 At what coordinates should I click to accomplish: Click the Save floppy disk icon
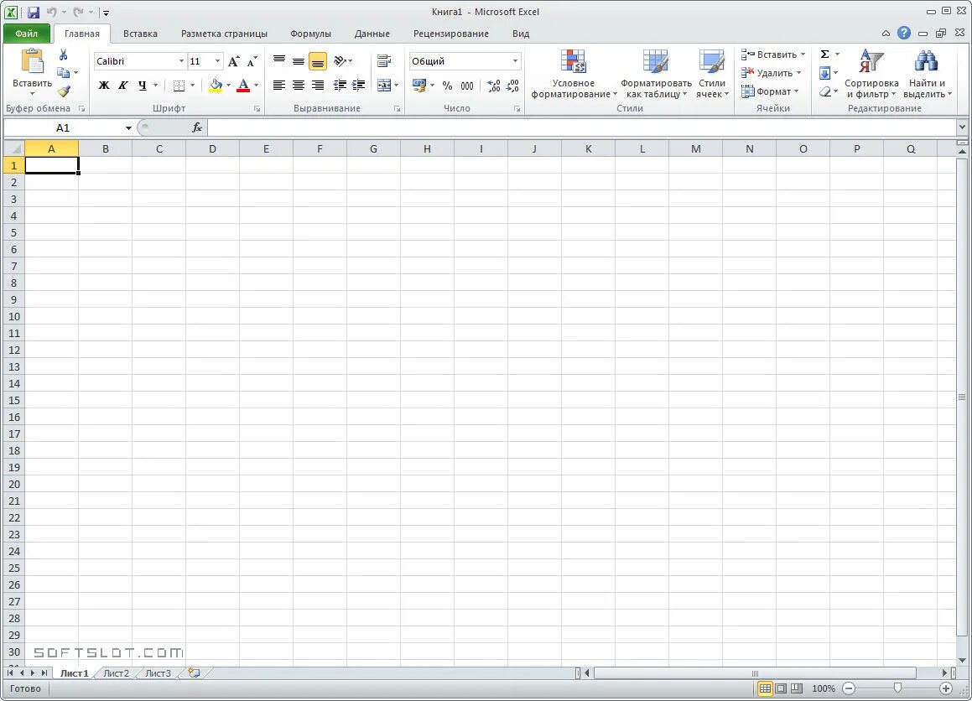34,13
